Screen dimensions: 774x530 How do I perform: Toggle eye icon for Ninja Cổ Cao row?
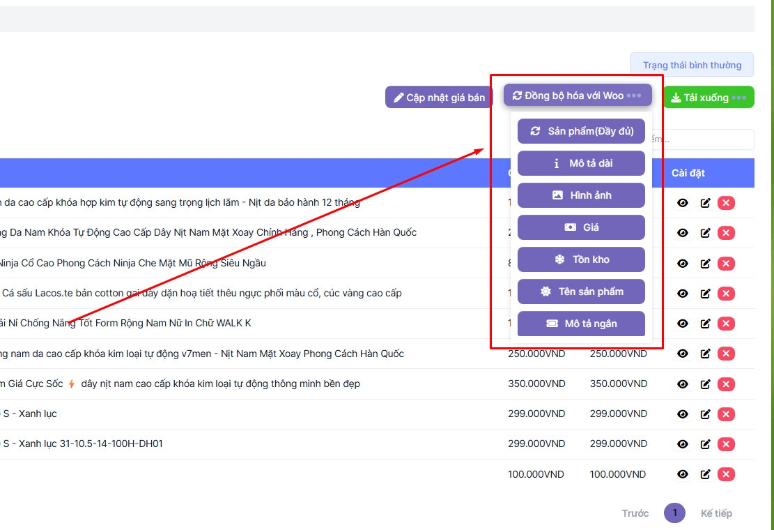pos(683,263)
